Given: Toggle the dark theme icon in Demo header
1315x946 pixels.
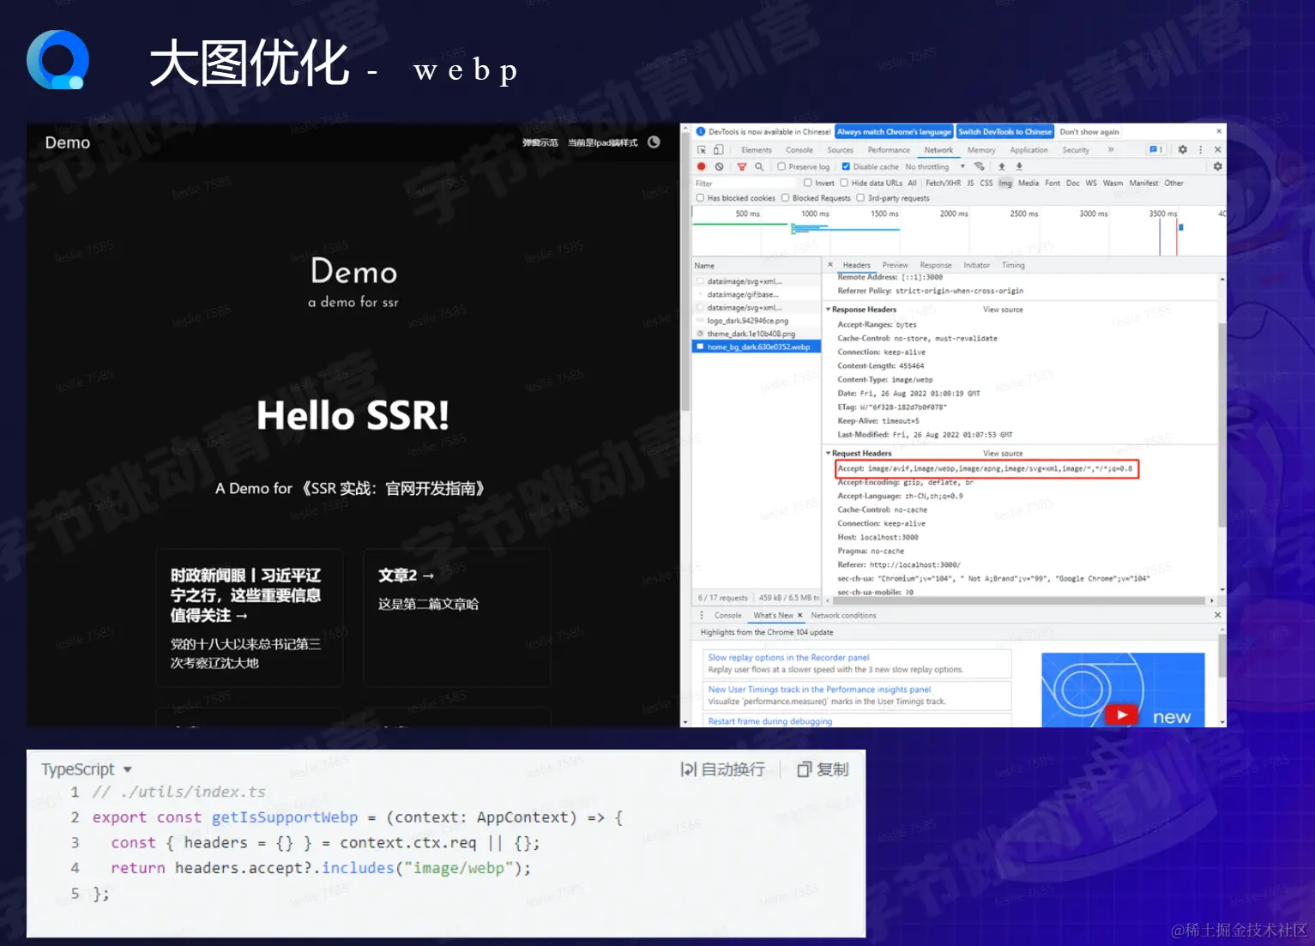Looking at the screenshot, I should (x=654, y=142).
